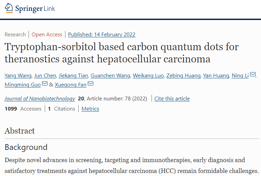The height and width of the screenshot is (176, 261).
Task: Click the Springer Link wordmark text
Action: click(35, 9)
